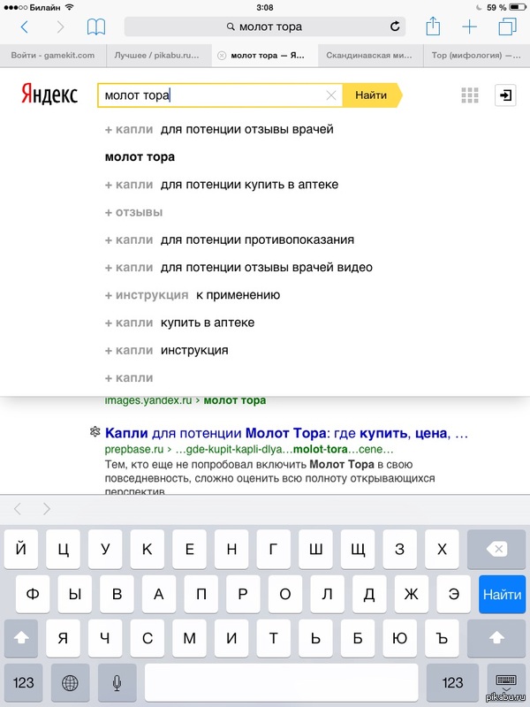Open the bookmarks book icon
The image size is (530, 707).
click(x=95, y=27)
